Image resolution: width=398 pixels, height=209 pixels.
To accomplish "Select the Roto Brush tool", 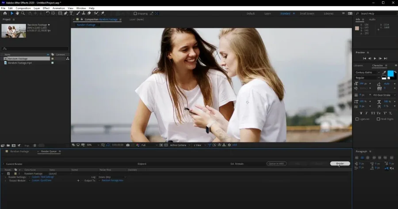I will tap(96, 13).
